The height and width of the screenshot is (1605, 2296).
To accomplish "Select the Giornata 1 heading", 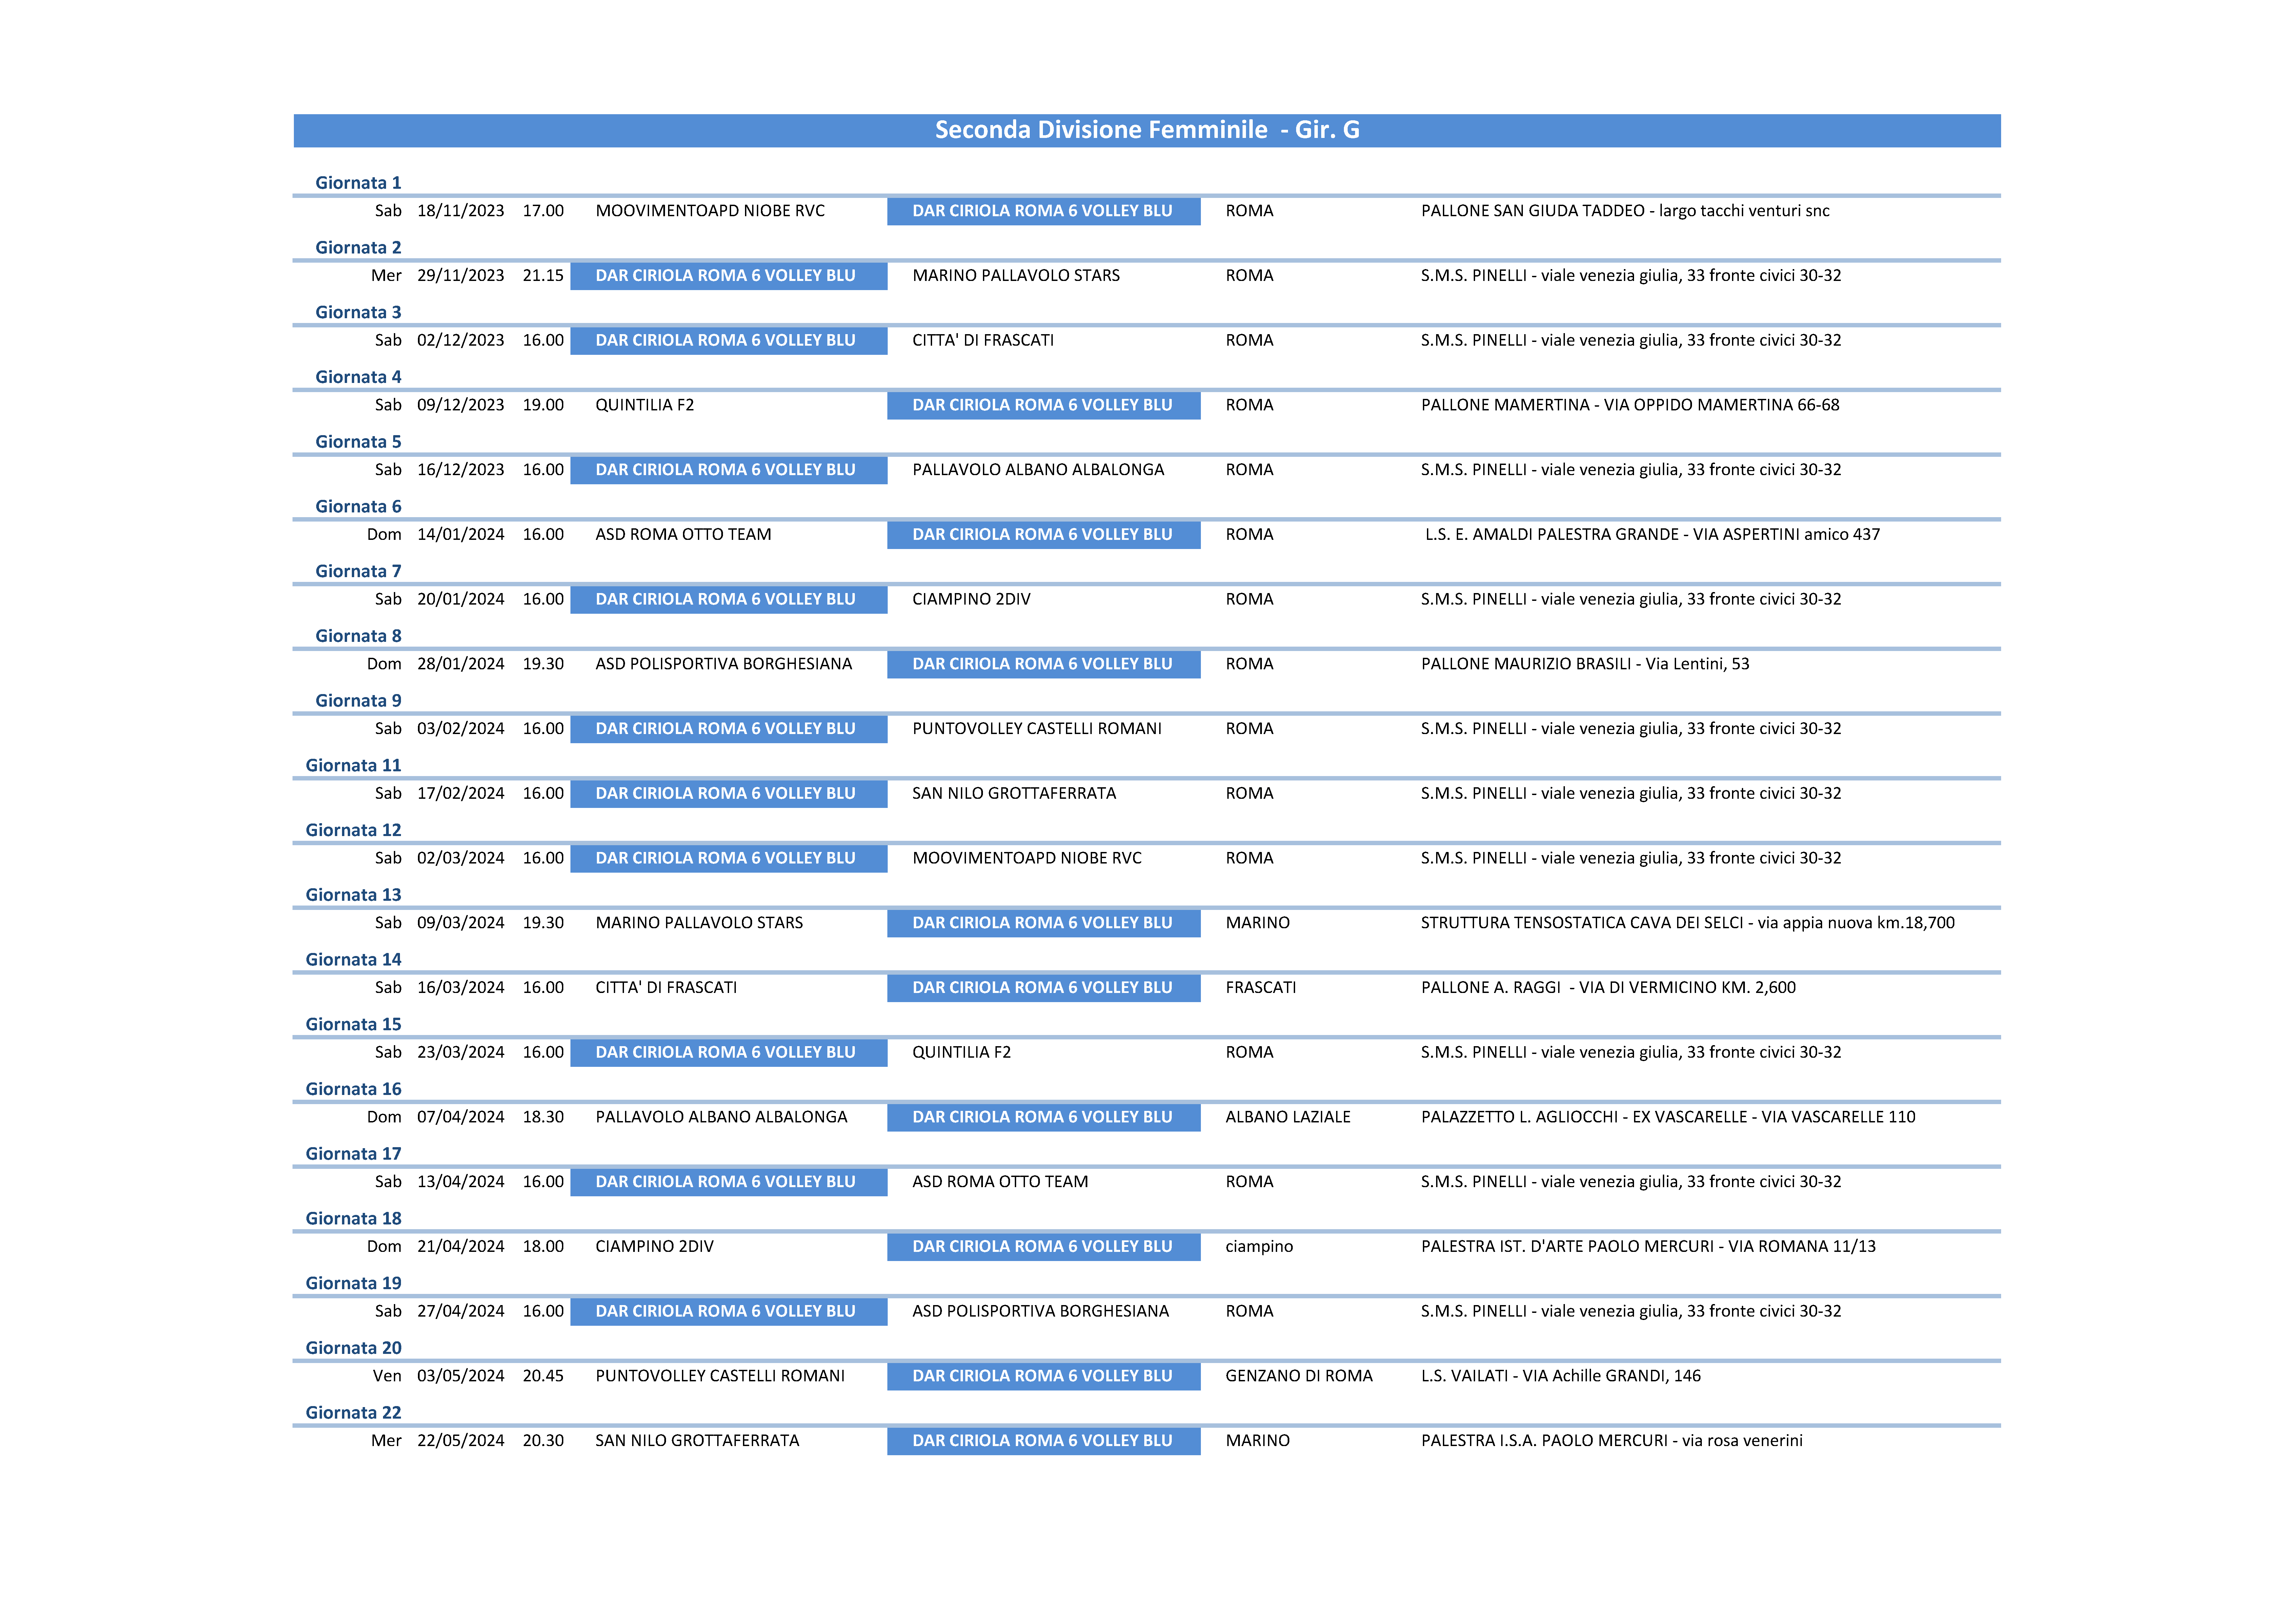I will click(358, 183).
